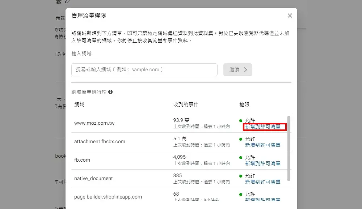This screenshot has width=362, height=209.
Task: Click the 管理流量權限 dialog title
Action: (x=89, y=16)
